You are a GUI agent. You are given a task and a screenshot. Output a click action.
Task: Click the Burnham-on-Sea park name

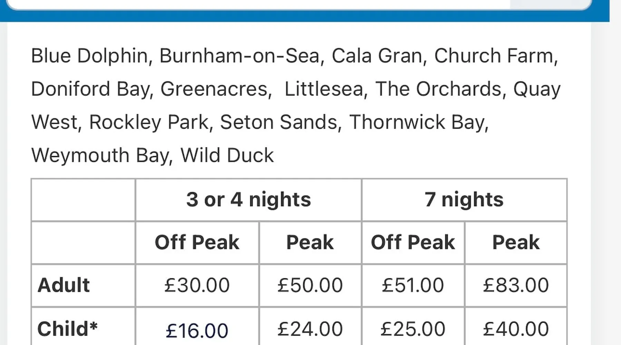point(240,56)
